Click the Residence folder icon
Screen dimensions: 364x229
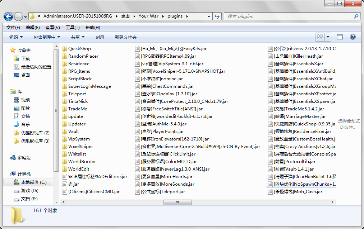65,64
